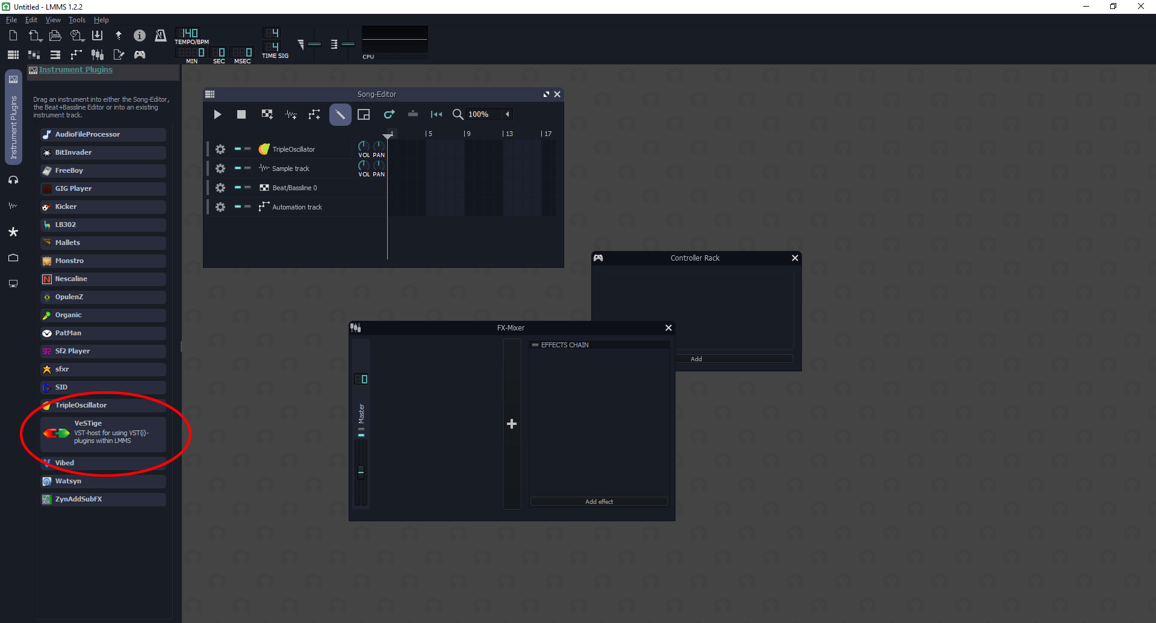This screenshot has width=1156, height=623.
Task: Click the Add sample-track icon in Song-Editor
Action: point(291,114)
